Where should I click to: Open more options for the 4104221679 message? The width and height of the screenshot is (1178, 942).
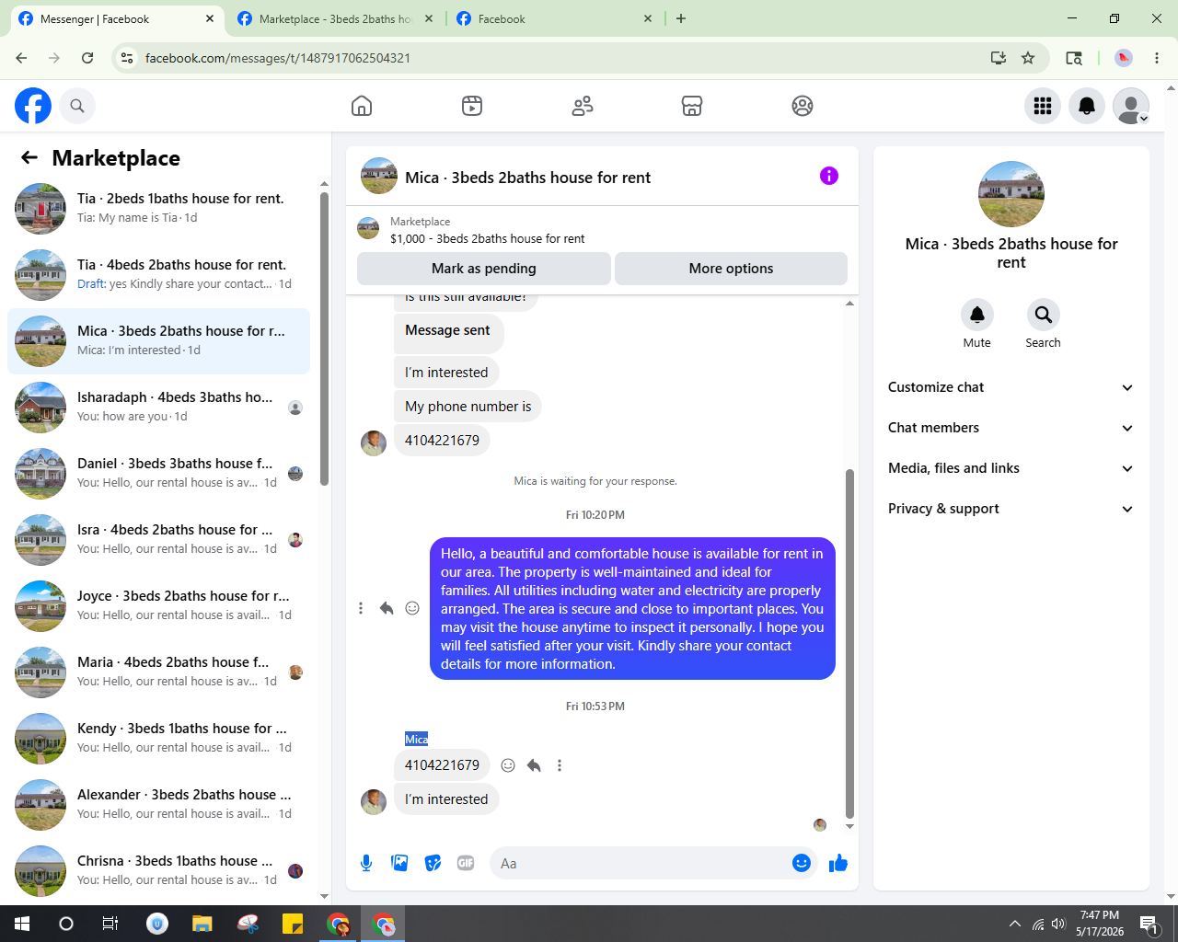(x=560, y=765)
